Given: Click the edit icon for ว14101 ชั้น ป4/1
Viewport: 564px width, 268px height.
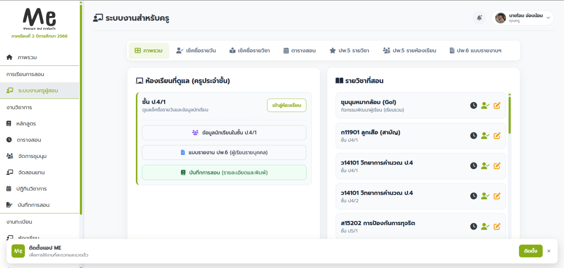Looking at the screenshot, I should [497, 166].
